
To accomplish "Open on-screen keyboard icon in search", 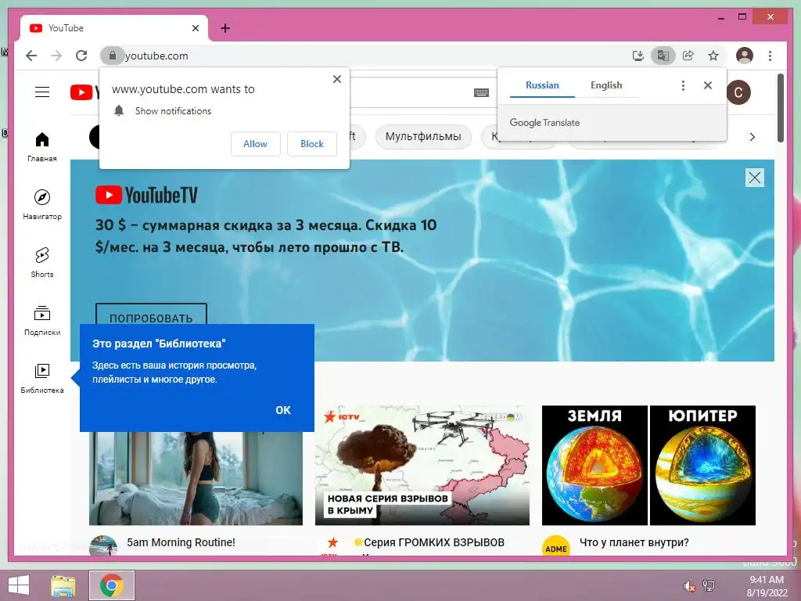I will (x=481, y=92).
